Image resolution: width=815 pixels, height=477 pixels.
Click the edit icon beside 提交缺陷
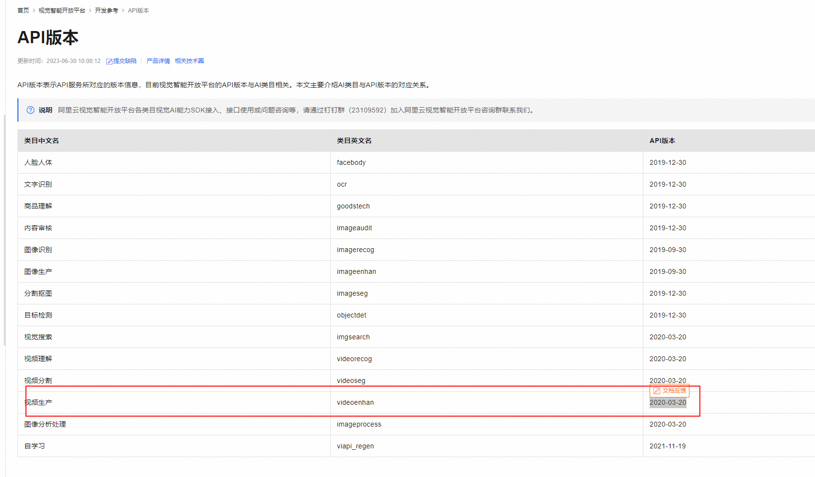(109, 62)
